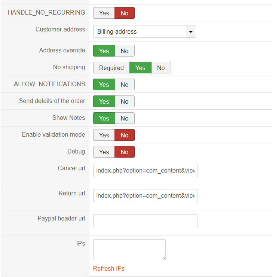This screenshot has width=272, height=277.
Task: Click inside the IPs text area
Action: point(129,249)
